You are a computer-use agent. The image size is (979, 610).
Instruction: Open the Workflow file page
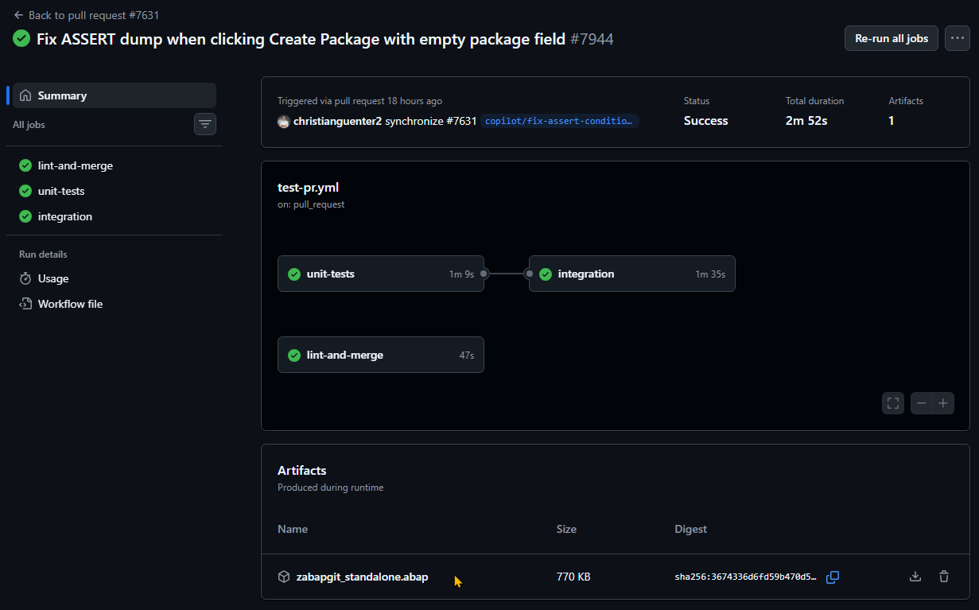(x=115, y=304)
